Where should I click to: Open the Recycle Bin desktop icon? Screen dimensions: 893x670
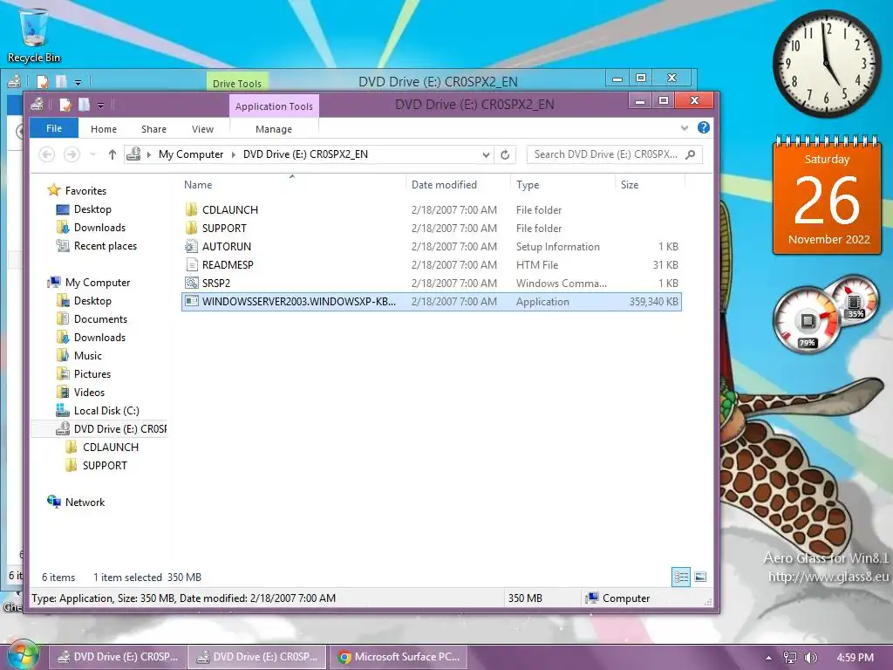click(34, 36)
